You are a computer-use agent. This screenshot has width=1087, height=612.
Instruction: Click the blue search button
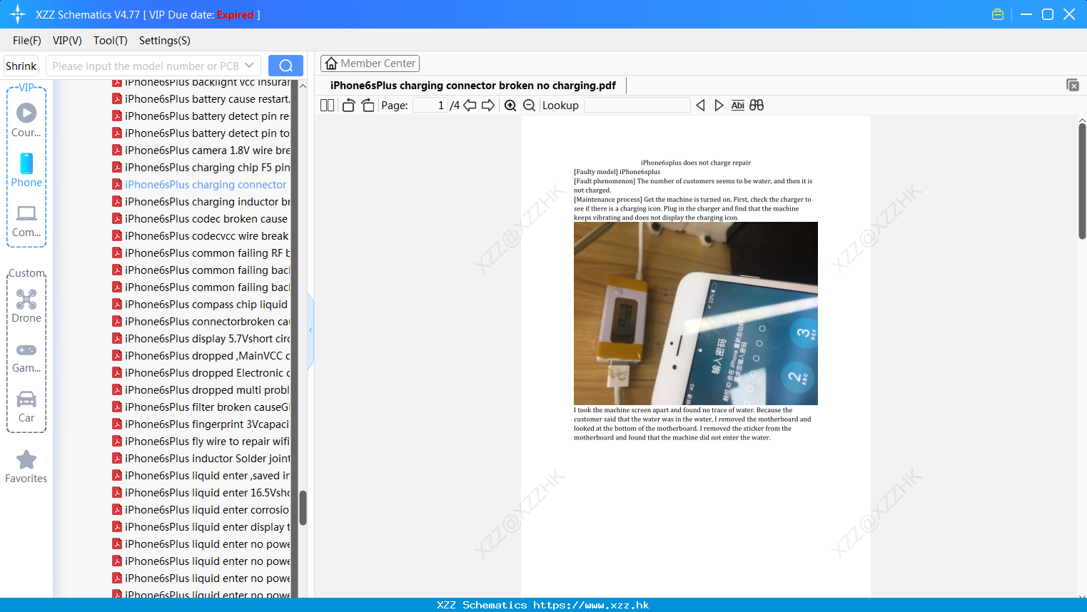(285, 66)
